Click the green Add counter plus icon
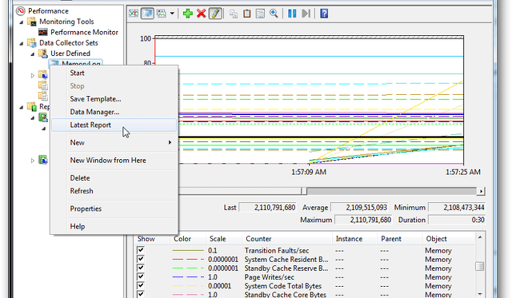512x298 pixels. (x=187, y=13)
